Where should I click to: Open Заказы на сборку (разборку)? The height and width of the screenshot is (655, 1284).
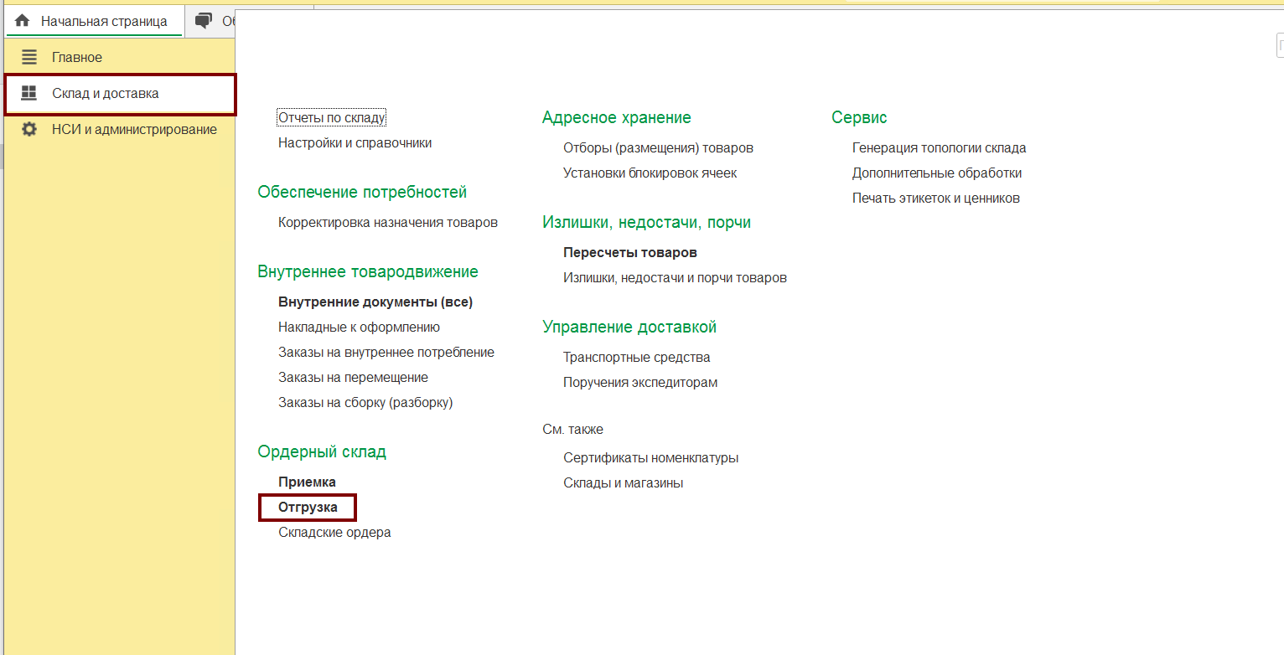(365, 403)
